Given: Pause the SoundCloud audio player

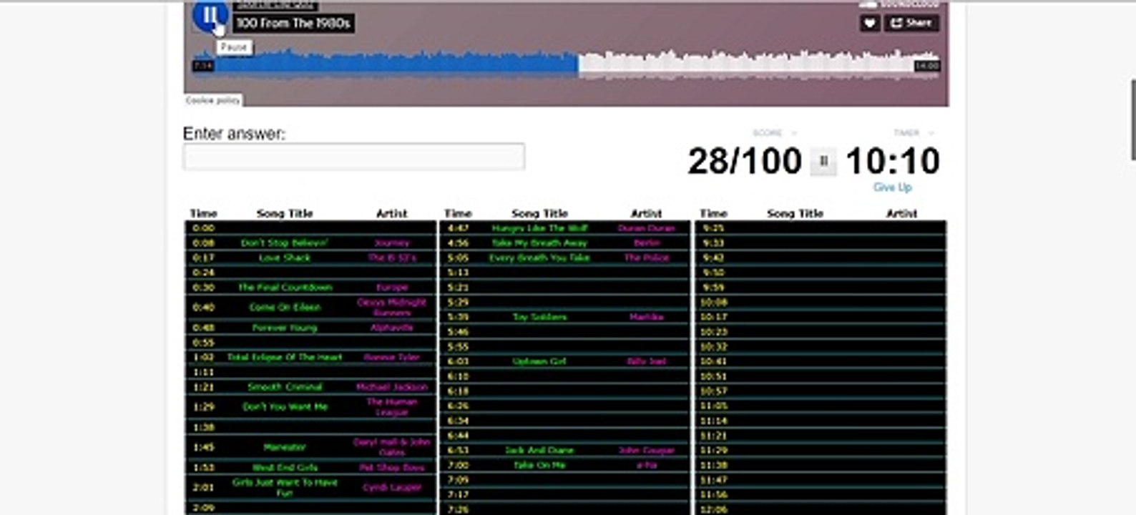Looking at the screenshot, I should point(210,15).
